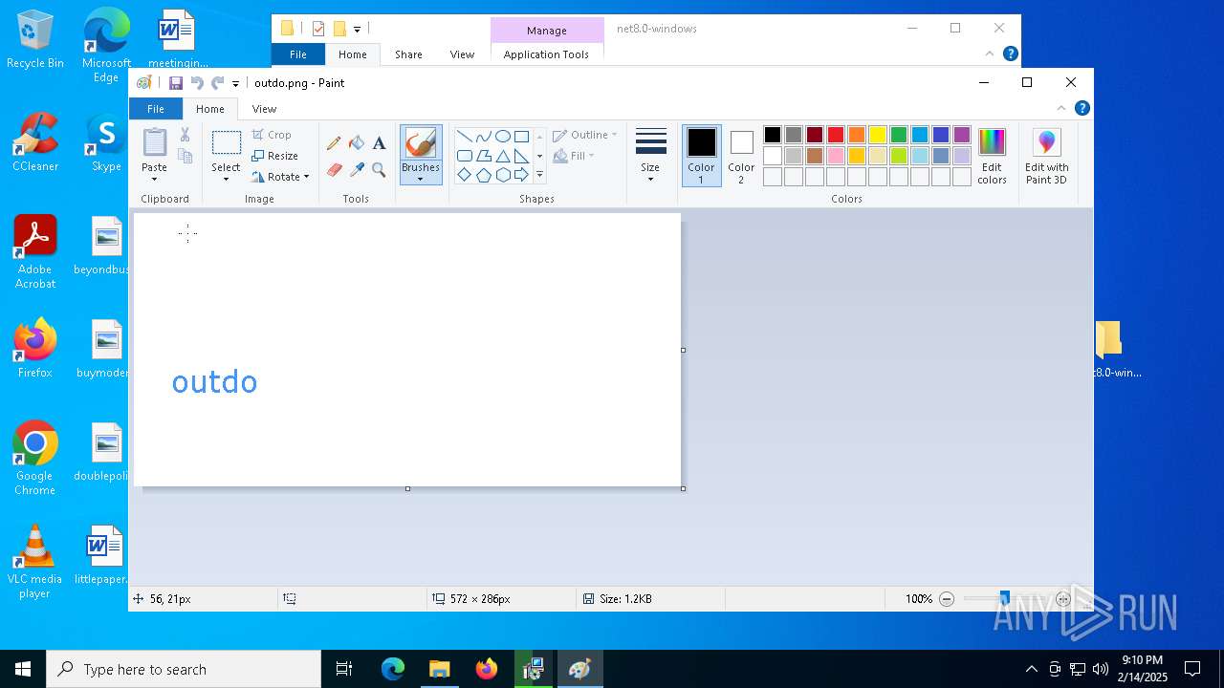Choose the Right arrow shape
The image size is (1224, 688).
click(521, 175)
